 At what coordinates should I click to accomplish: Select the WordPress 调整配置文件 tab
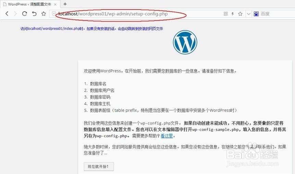[x=29, y=4]
